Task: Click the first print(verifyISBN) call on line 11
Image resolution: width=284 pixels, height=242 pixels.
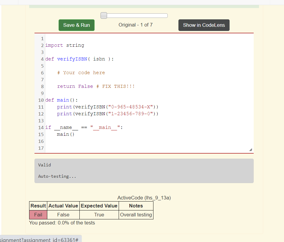Action: (x=101, y=107)
